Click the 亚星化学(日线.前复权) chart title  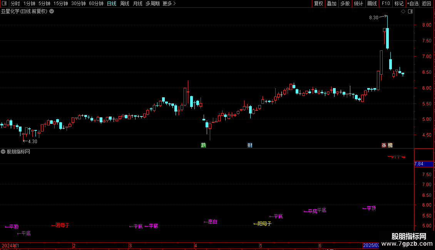coord(24,12)
